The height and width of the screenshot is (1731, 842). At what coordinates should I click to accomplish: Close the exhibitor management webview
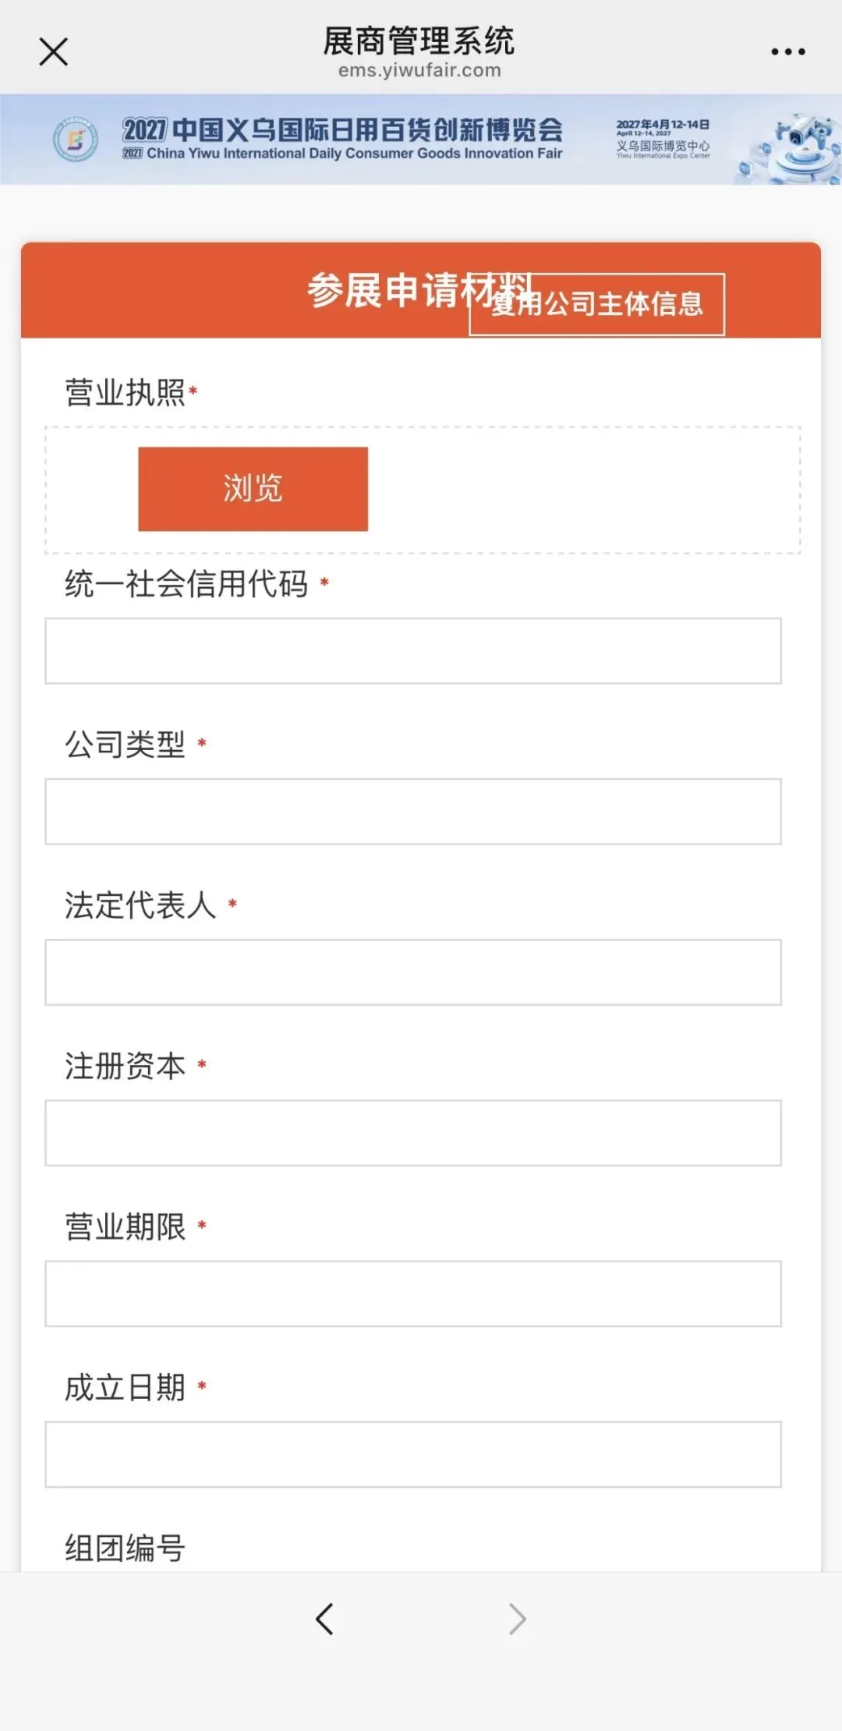[53, 52]
